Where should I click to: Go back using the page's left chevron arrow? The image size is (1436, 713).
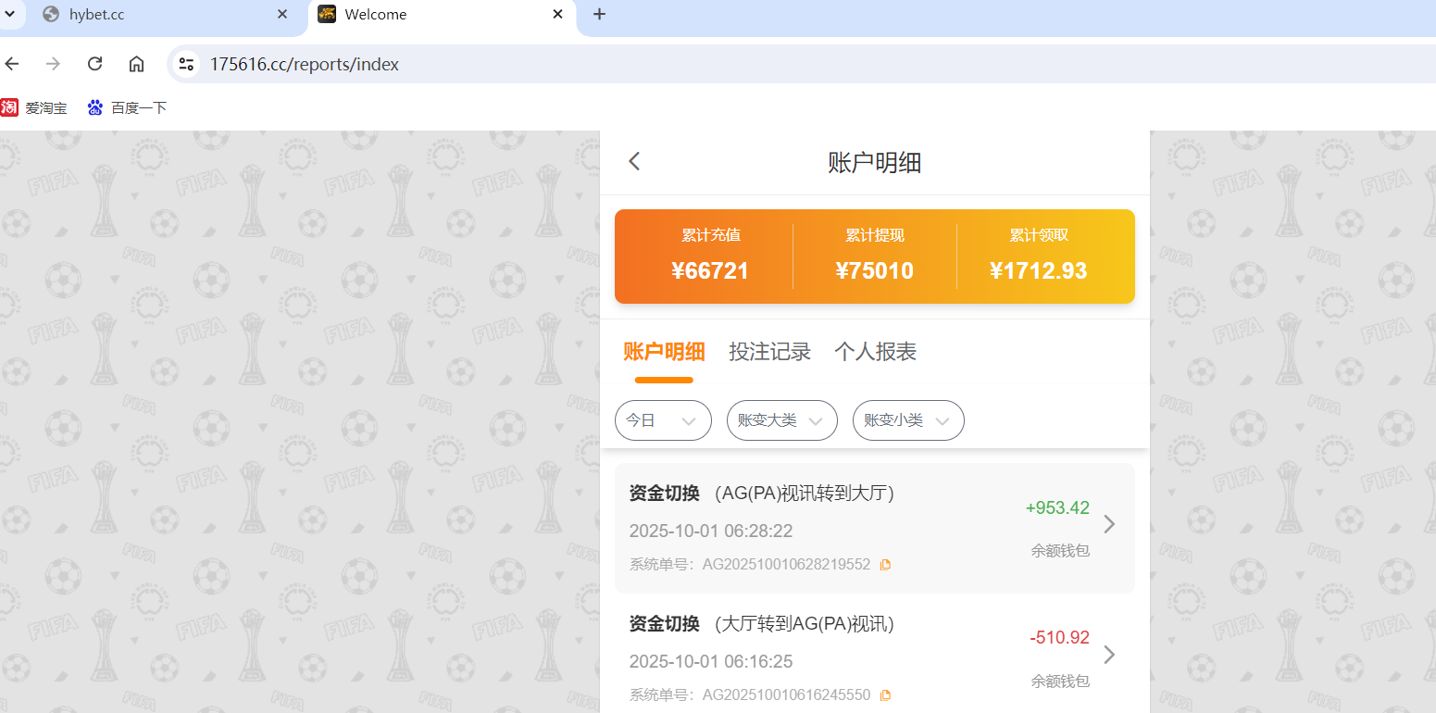[x=633, y=160]
